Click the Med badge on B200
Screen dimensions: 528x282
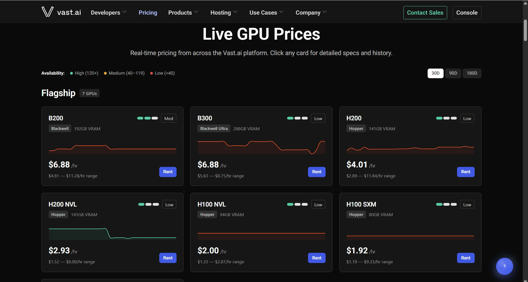click(x=169, y=118)
